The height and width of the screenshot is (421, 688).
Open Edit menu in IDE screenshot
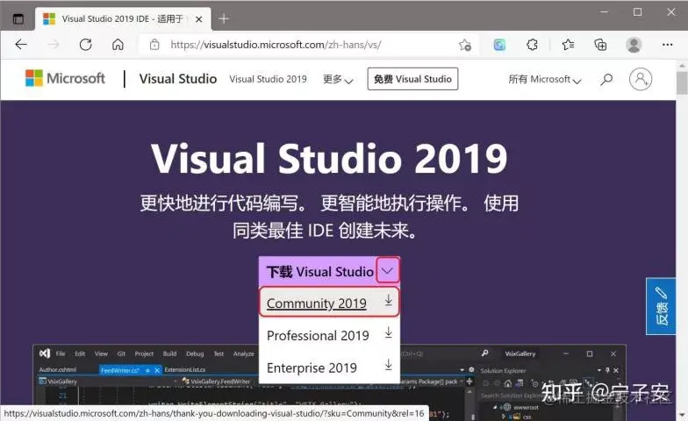click(80, 353)
